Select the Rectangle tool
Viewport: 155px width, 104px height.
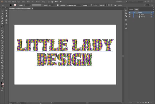coord(2,31)
